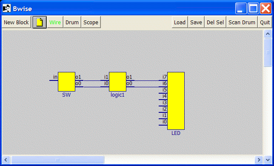Screen dimensions: 274x166
Task: Click the New Block button
Action: (16, 22)
